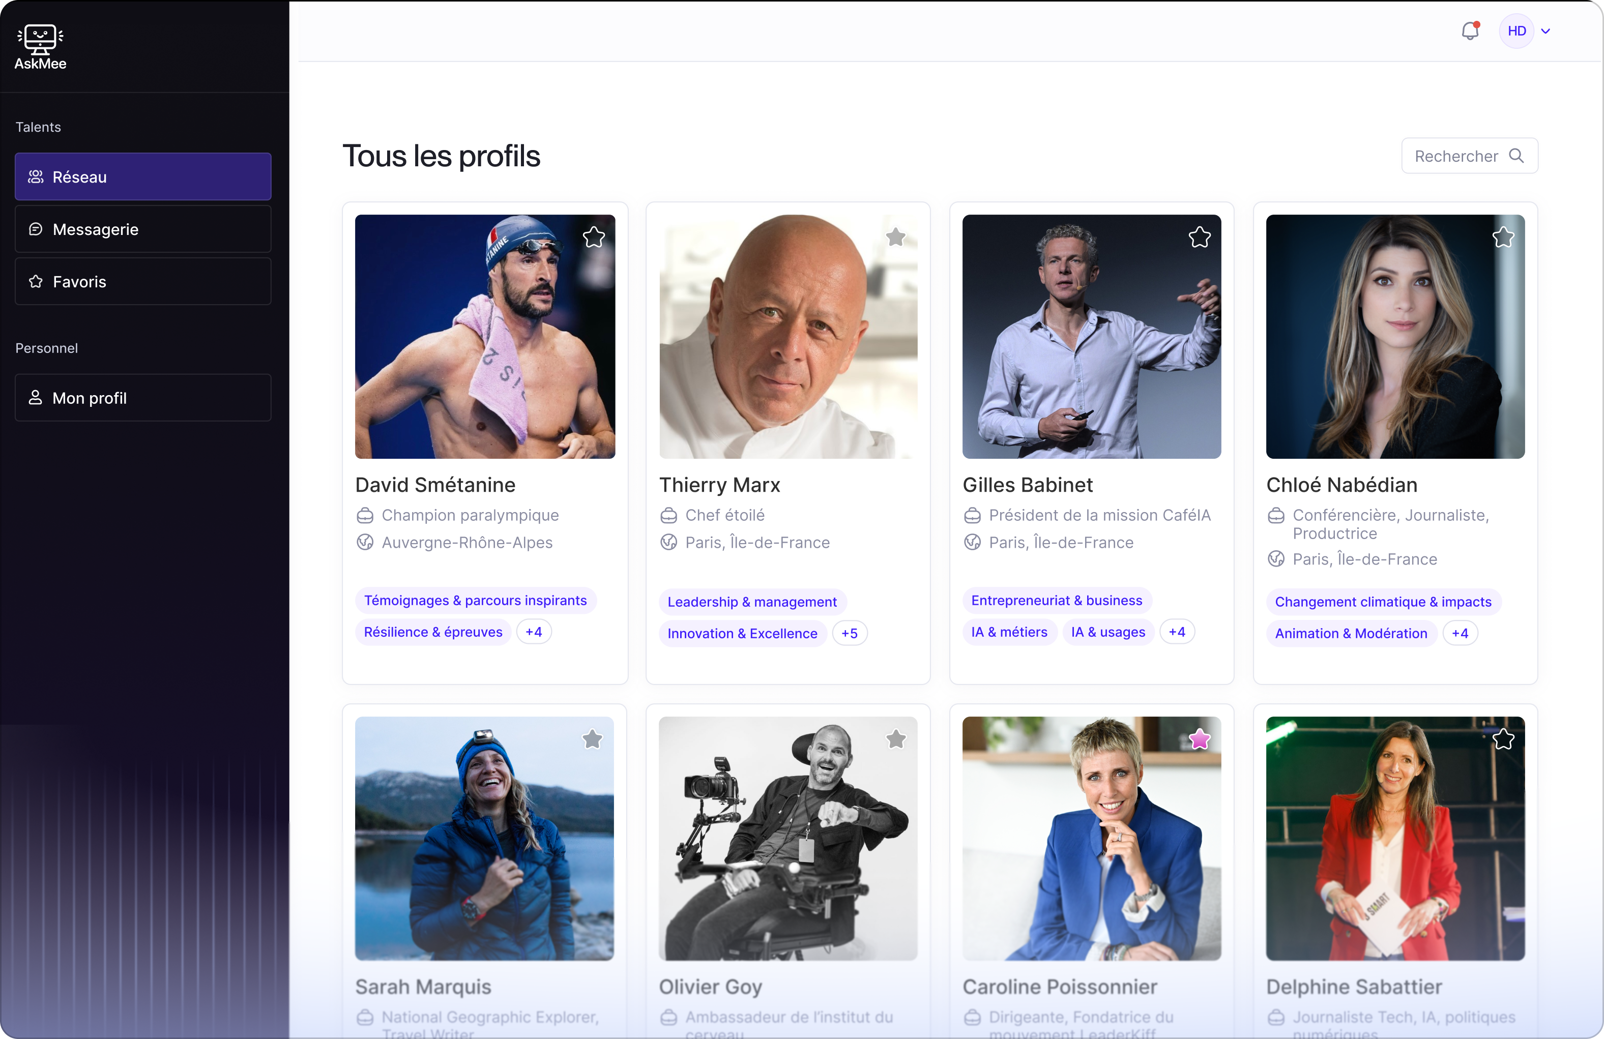Screen dimensions: 1604x1039
Task: Add David Smétanine to favorites
Action: [x=593, y=237]
